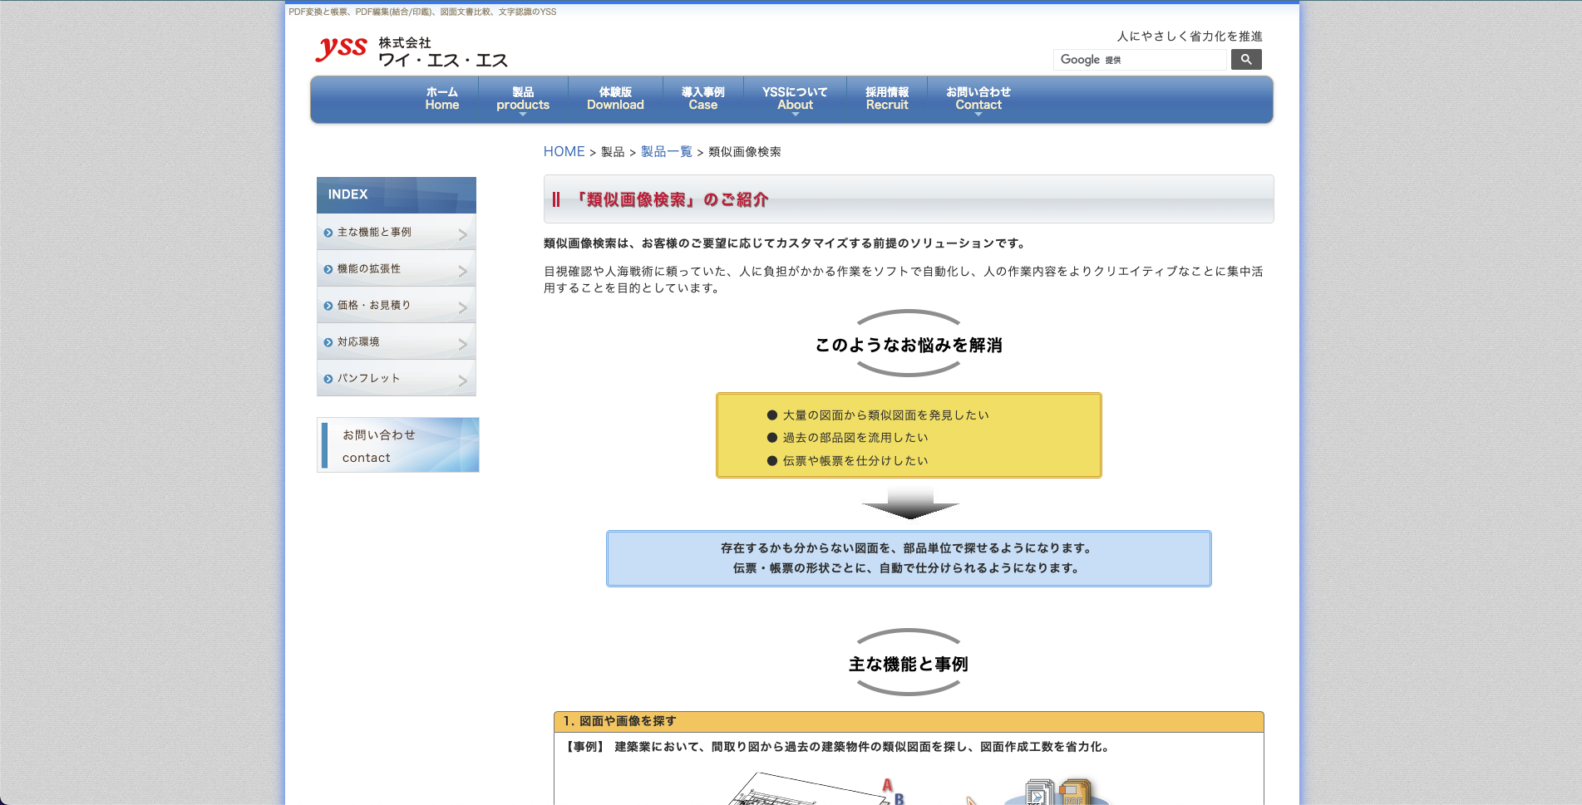Viewport: 1582px width, 805px height.
Task: Go to 導入事例 Case page
Action: (x=702, y=99)
